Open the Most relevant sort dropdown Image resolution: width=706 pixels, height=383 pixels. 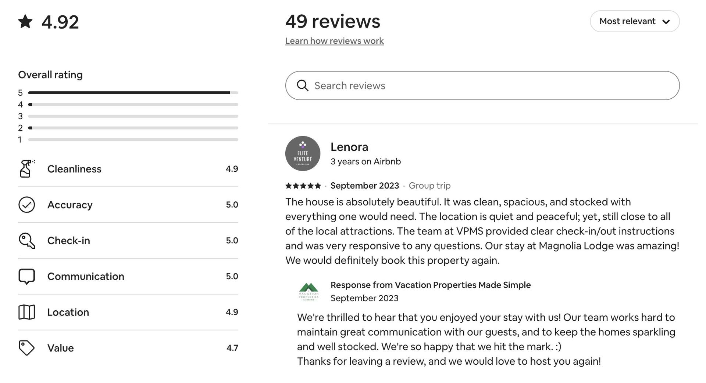coord(627,21)
